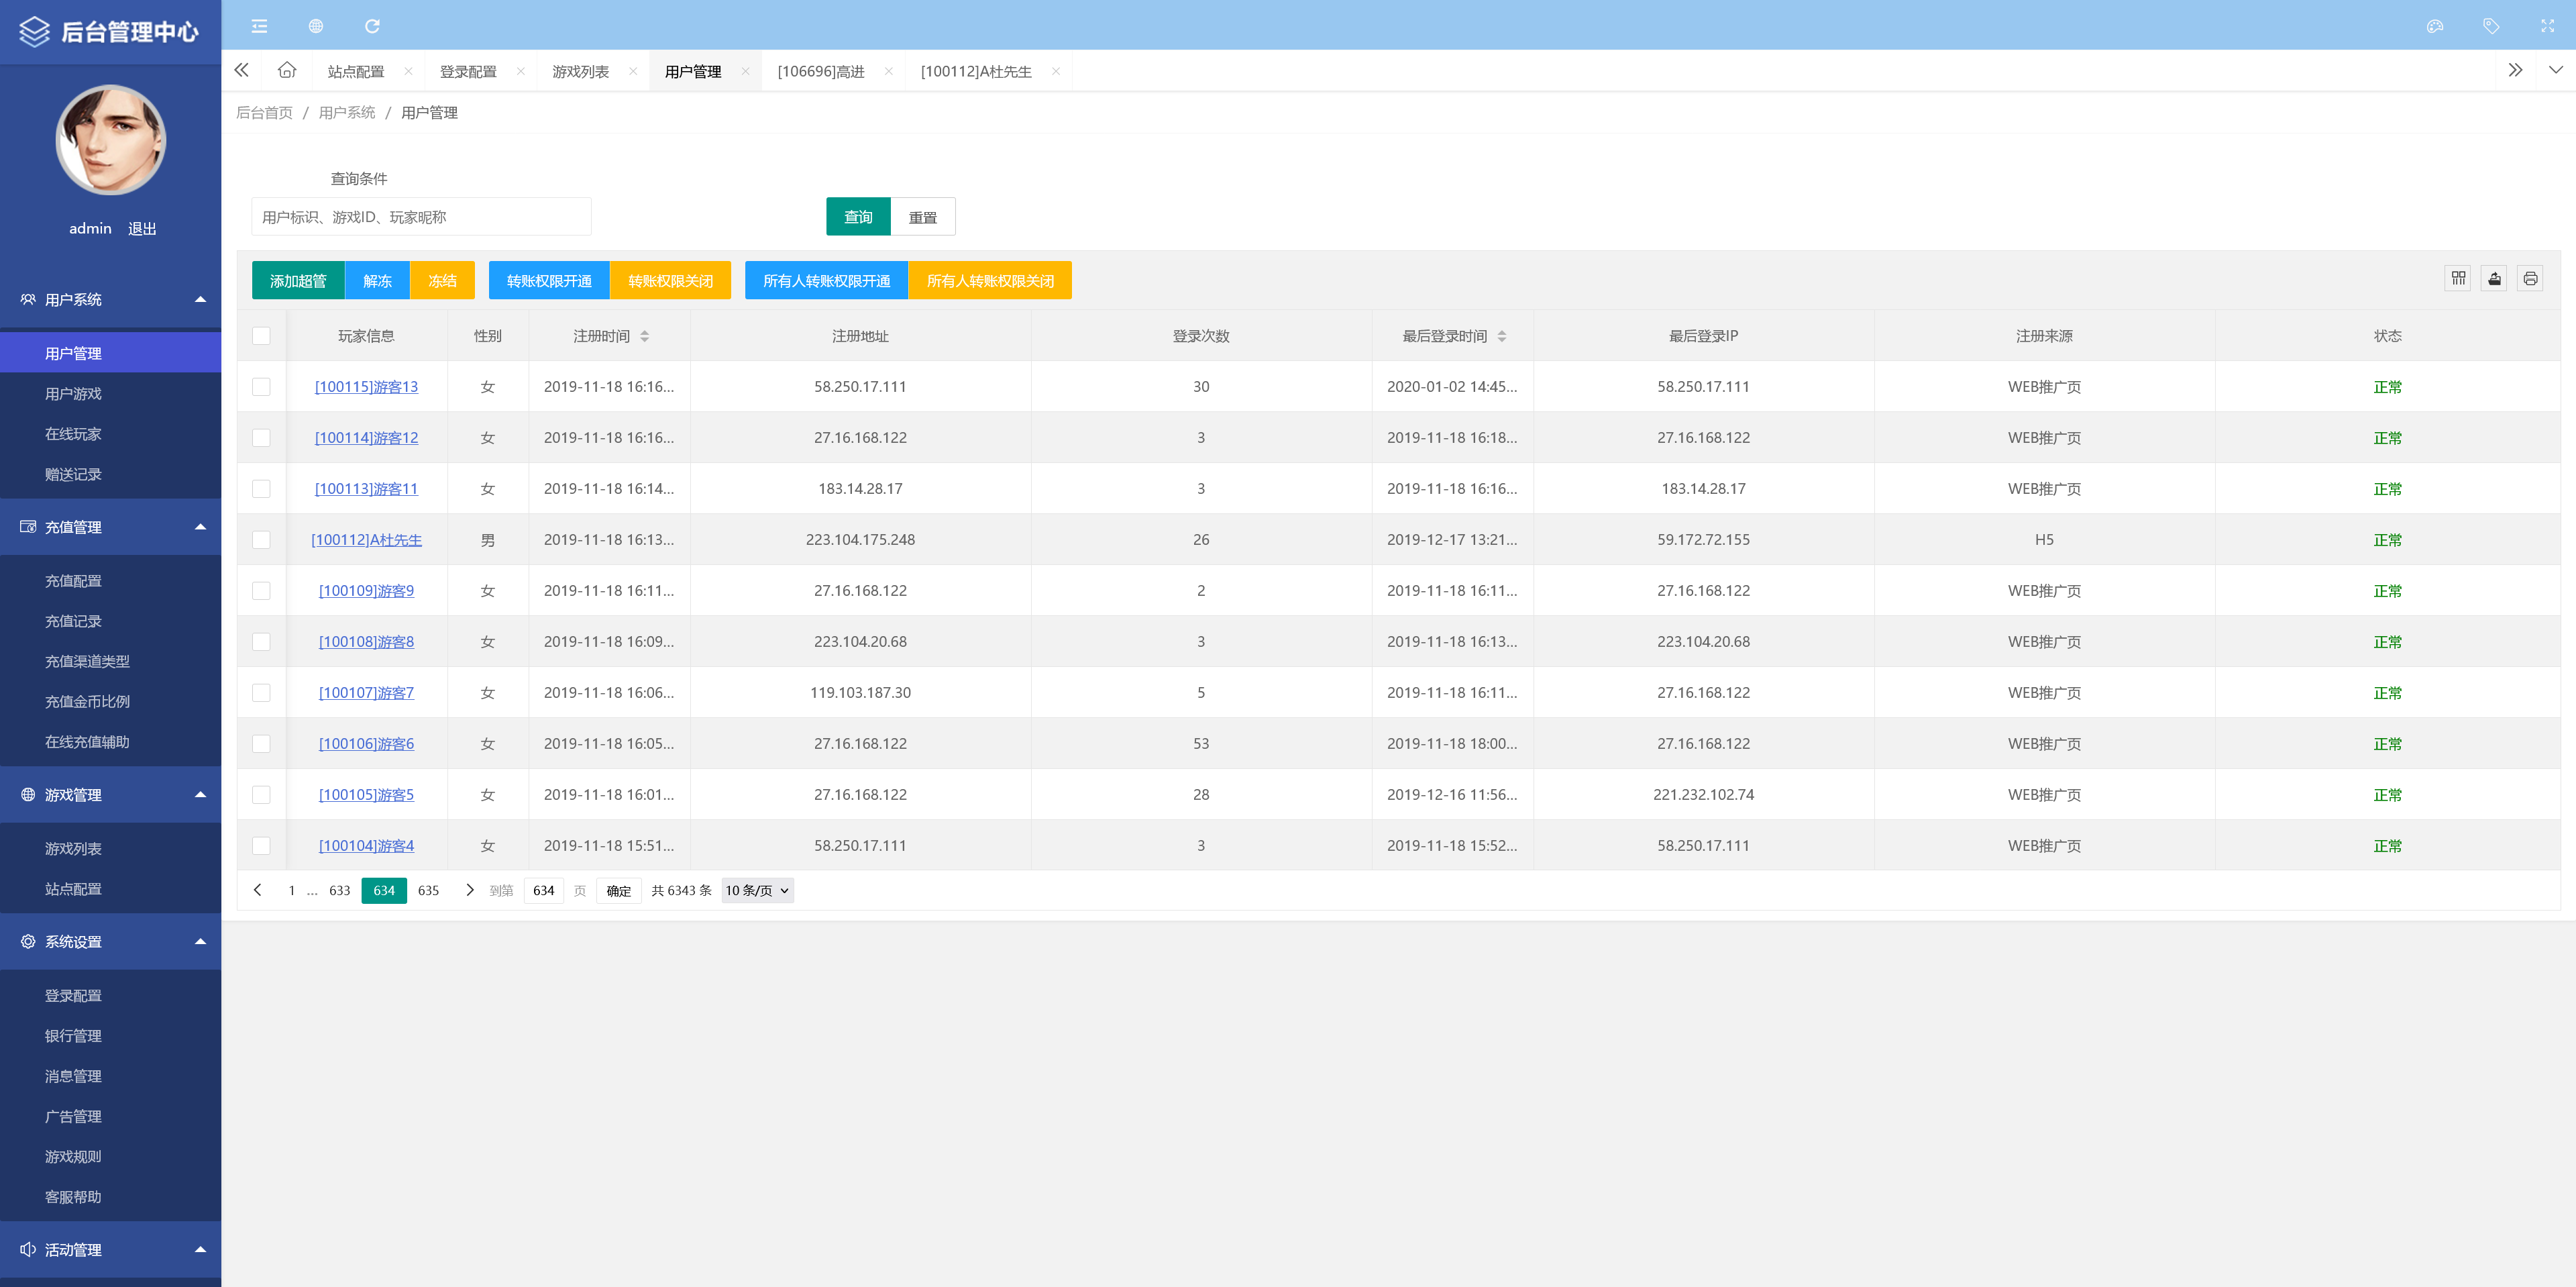This screenshot has width=2576, height=1287.
Task: Refresh the current page using the reload icon
Action: pos(373,26)
